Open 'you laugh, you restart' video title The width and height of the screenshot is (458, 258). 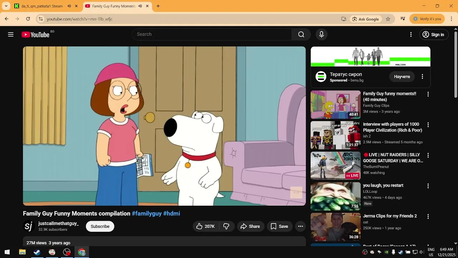pos(383,186)
